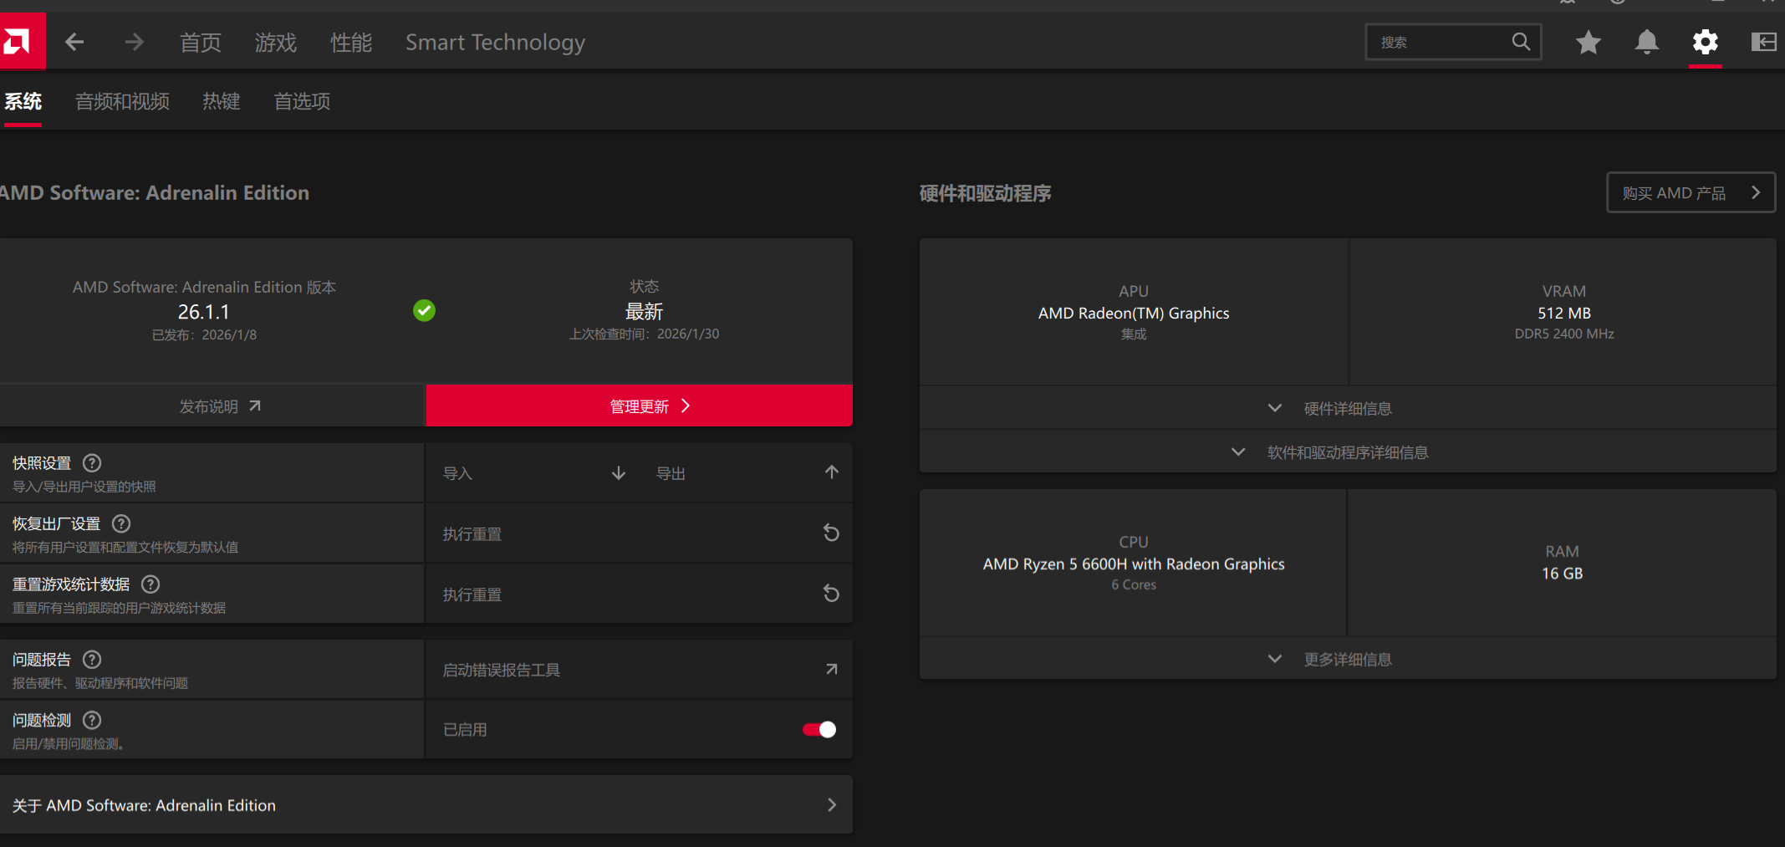This screenshot has height=847, width=1785.
Task: Switch to the 首选项 tab
Action: pos(302,101)
